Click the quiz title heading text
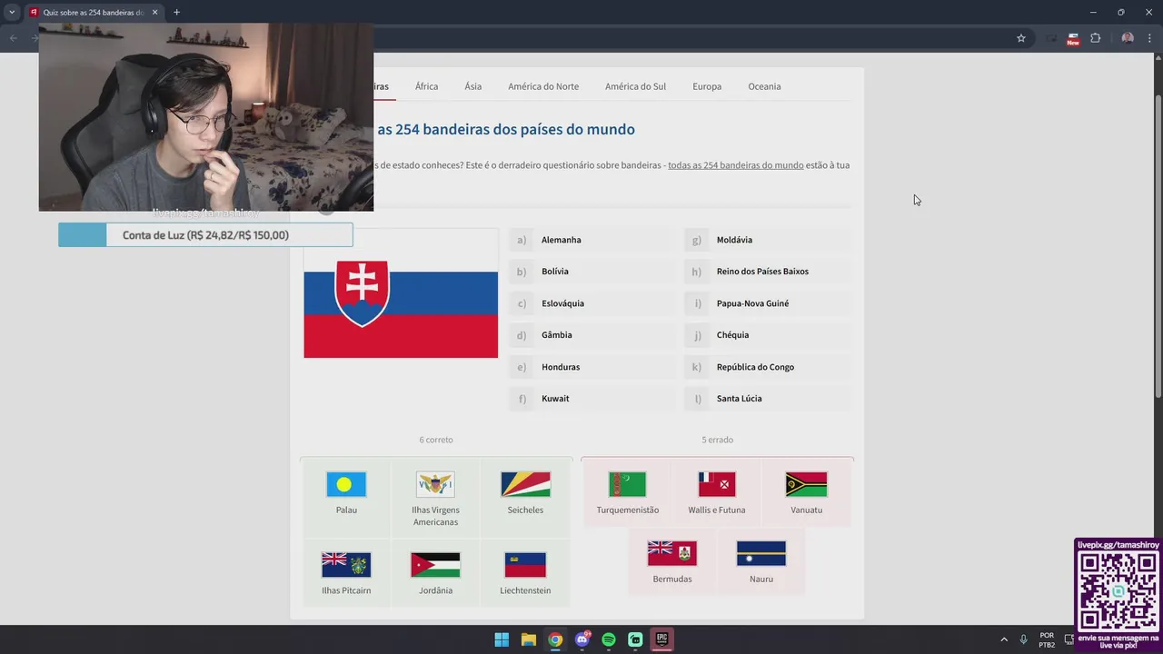Image resolution: width=1163 pixels, height=654 pixels. (506, 129)
